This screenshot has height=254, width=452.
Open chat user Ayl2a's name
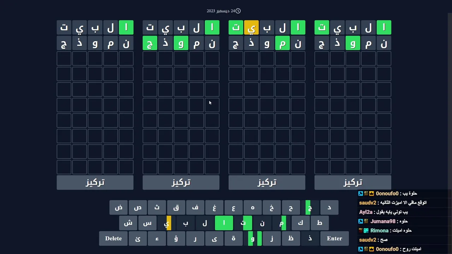coord(366,212)
